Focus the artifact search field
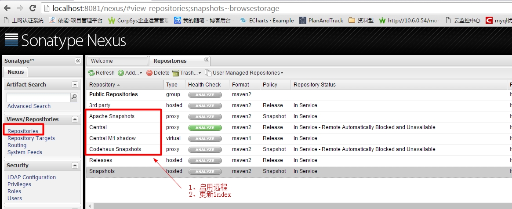The width and height of the screenshot is (512, 209). coord(39,97)
